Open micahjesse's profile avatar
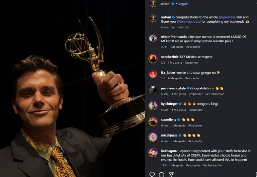 [153, 137]
